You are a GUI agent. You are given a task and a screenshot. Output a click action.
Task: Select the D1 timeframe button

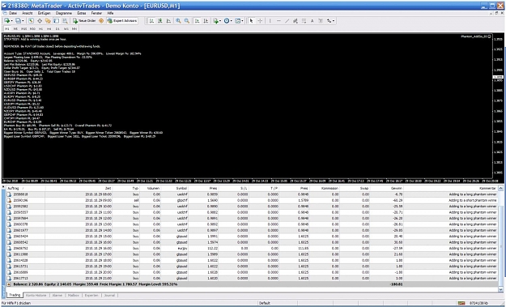57,28
